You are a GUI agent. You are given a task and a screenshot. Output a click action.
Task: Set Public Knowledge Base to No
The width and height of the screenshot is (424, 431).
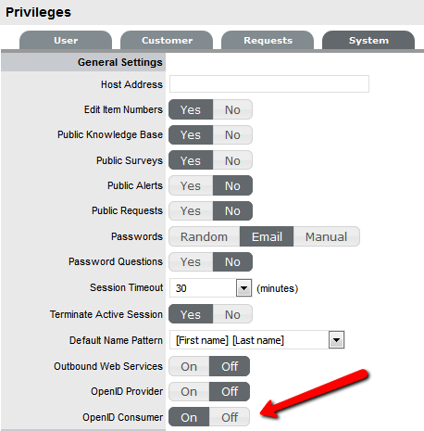pos(232,135)
